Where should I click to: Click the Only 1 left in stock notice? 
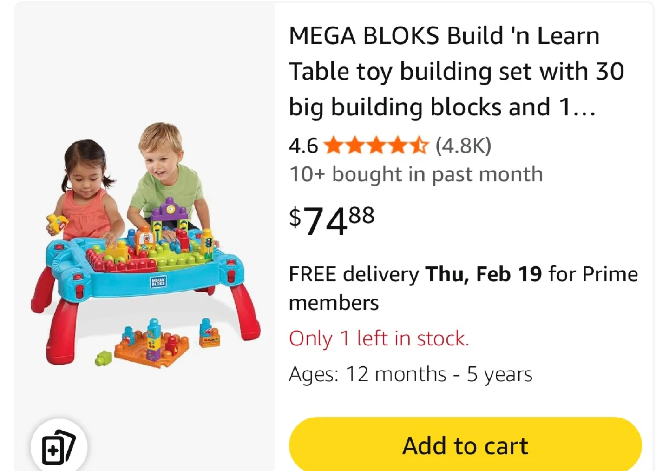point(379,338)
